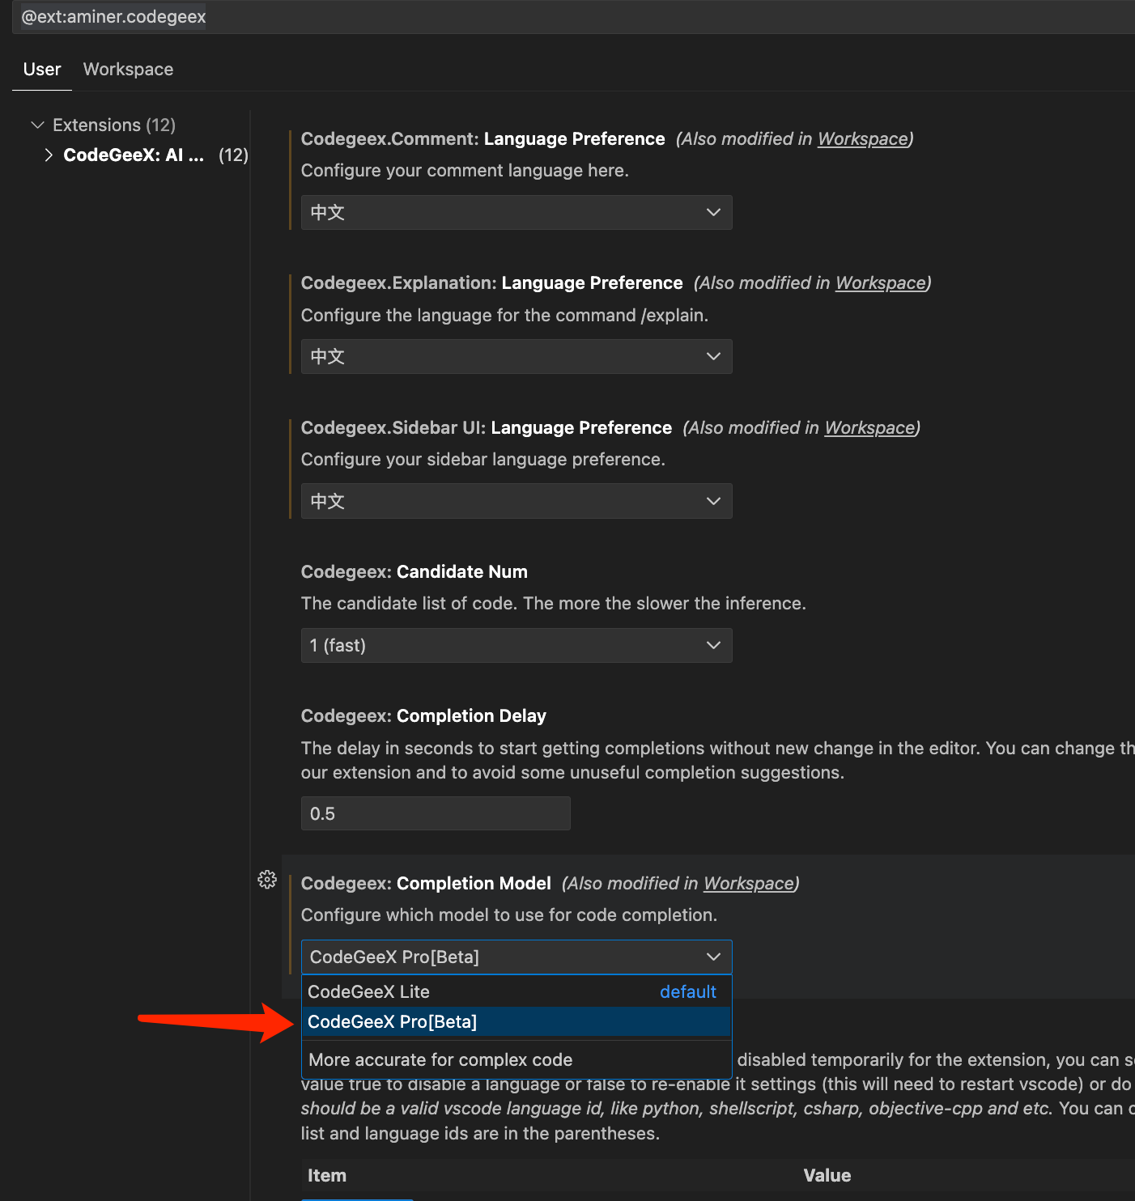Collapse the Extensions (12) tree node

pos(37,125)
